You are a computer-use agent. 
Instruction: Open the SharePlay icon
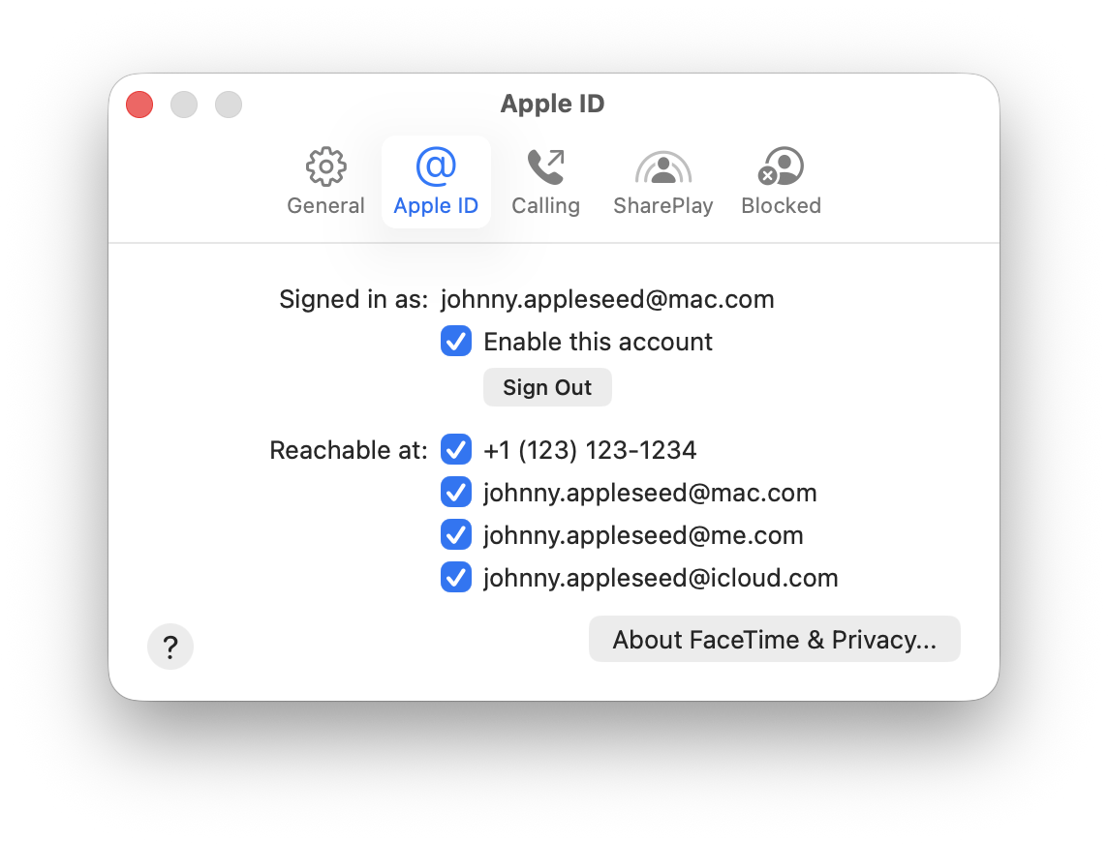pyautogui.click(x=662, y=167)
